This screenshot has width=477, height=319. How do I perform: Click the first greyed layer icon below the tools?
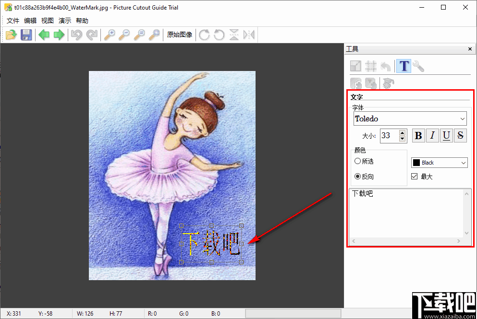pos(355,83)
